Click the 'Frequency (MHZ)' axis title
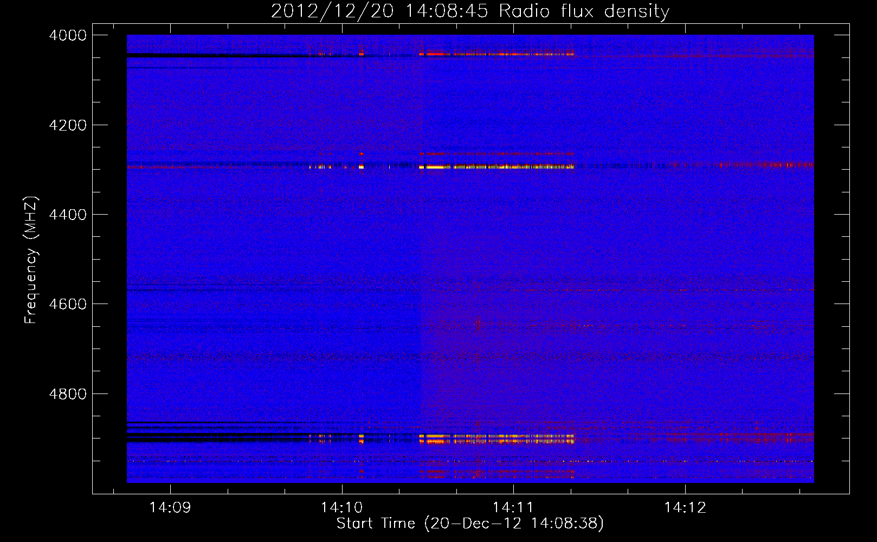877x542 pixels. click(x=31, y=260)
